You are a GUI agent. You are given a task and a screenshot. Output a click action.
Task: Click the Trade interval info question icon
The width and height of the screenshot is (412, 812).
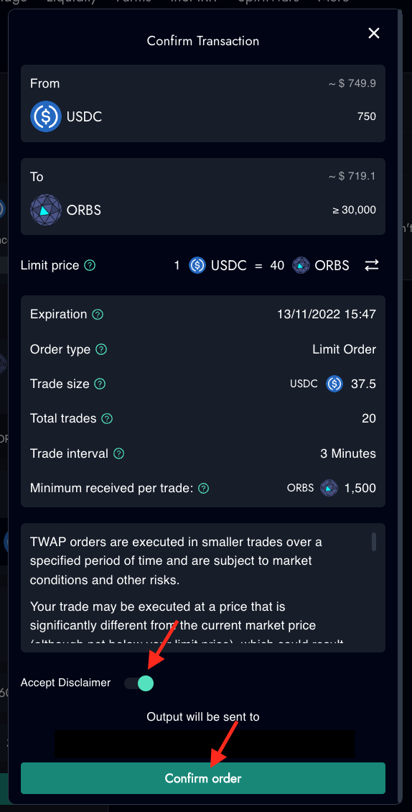click(119, 453)
